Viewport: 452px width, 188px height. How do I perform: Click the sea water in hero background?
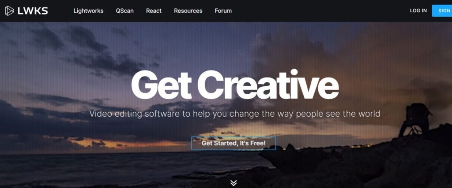(101, 170)
